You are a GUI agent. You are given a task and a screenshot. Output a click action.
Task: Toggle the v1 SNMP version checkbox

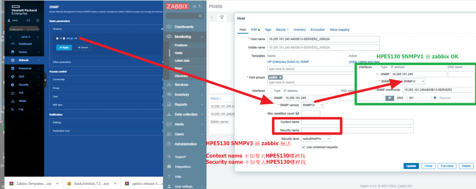(x=57, y=39)
